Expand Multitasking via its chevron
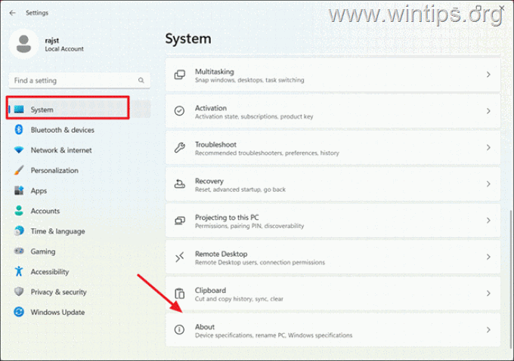Screen dimensions: 514x361 (488, 75)
